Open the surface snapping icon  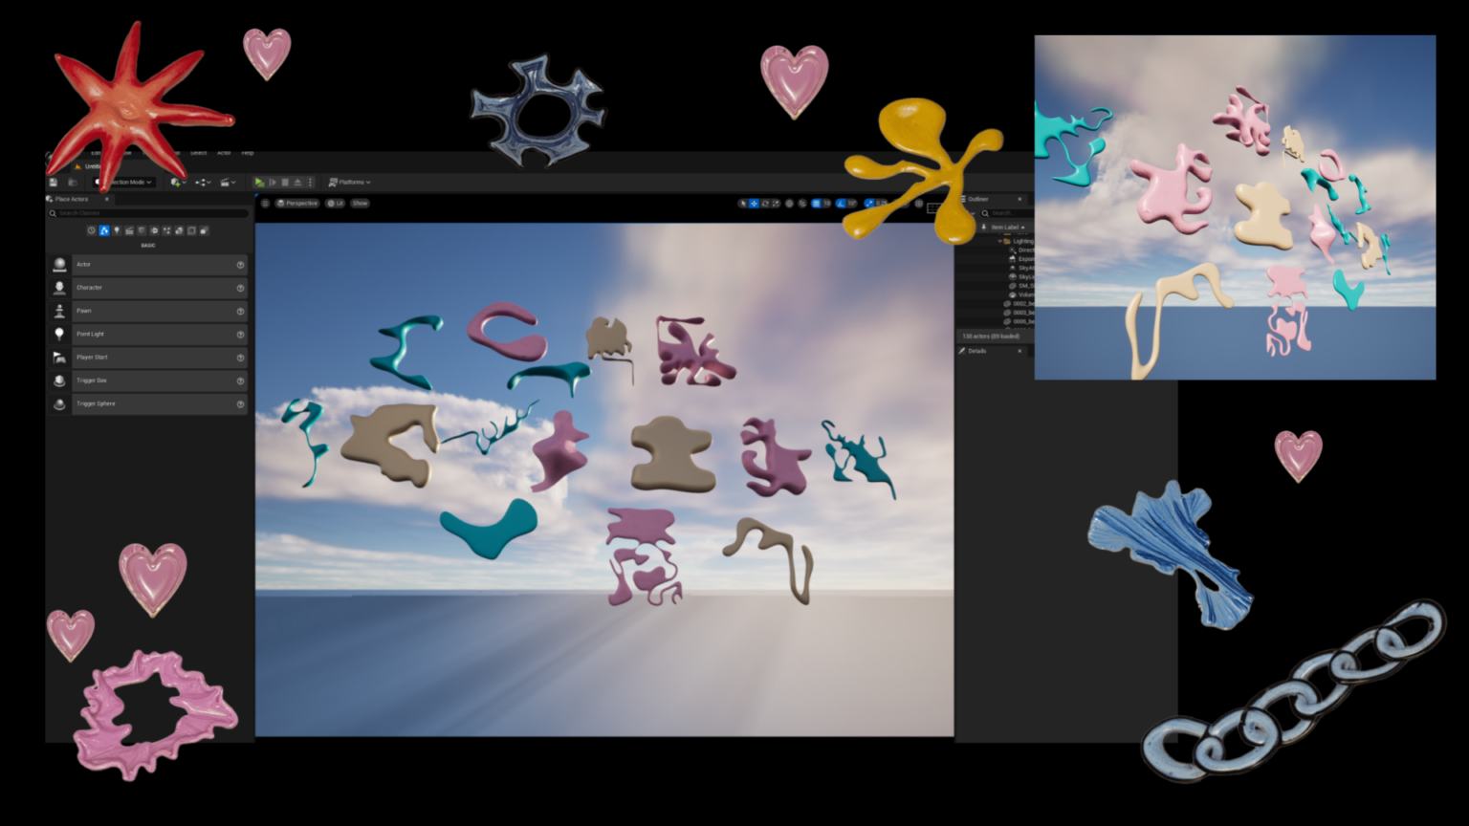[802, 204]
